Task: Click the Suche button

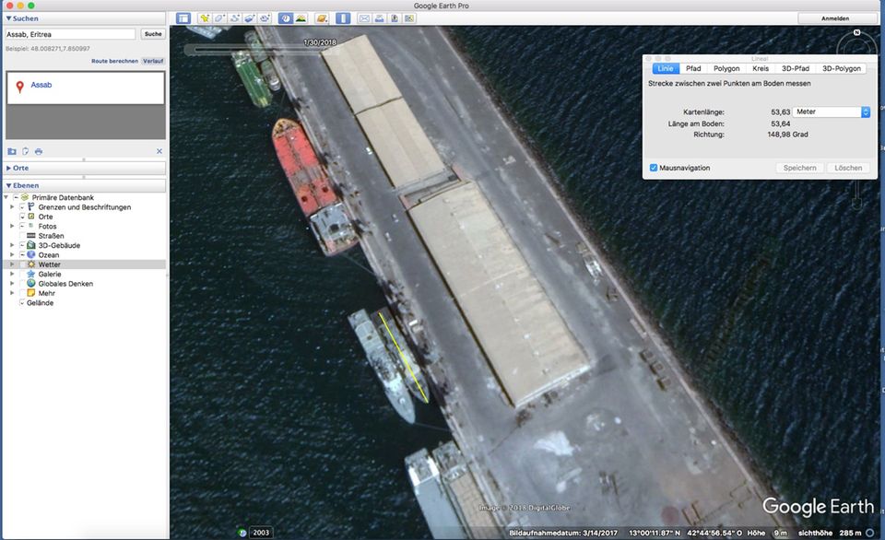Action: click(153, 34)
